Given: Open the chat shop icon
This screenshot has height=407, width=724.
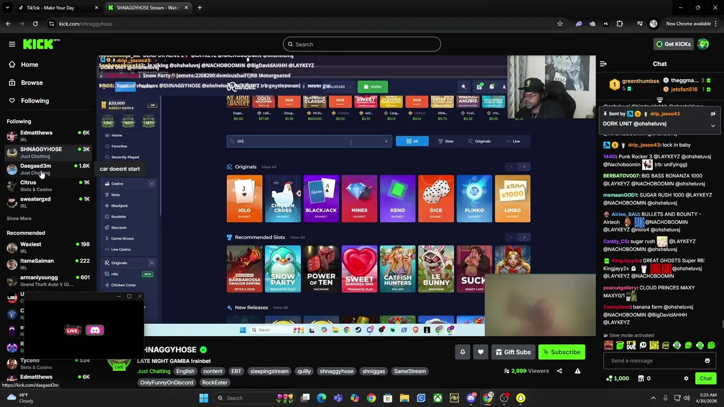Looking at the screenshot, I should (x=641, y=379).
